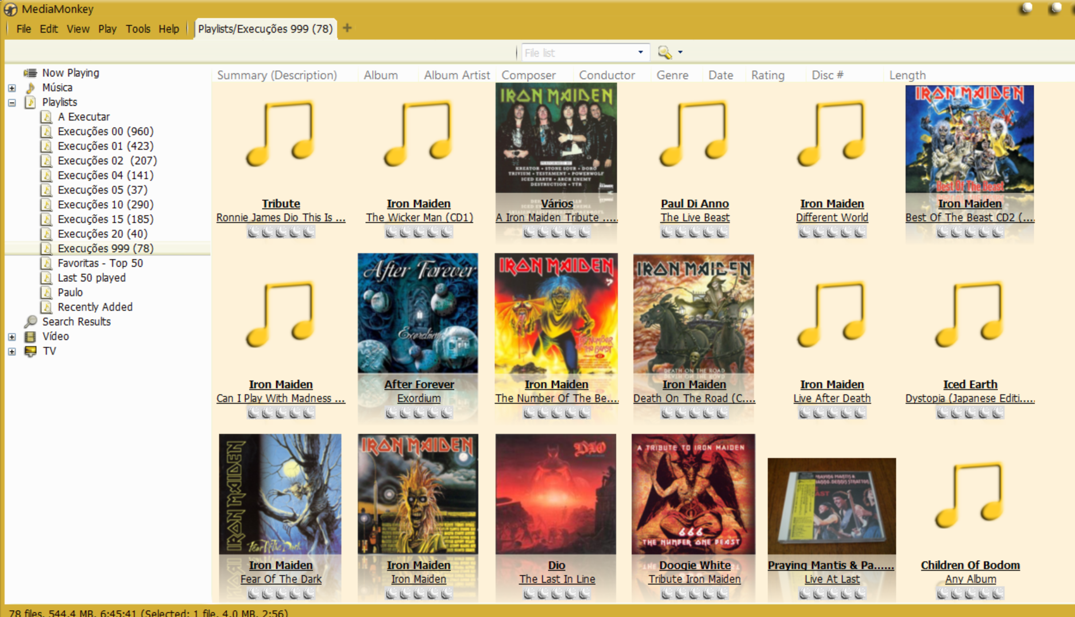This screenshot has width=1075, height=617.
Task: Click the Vídeo film icon in tree
Action: 30,337
